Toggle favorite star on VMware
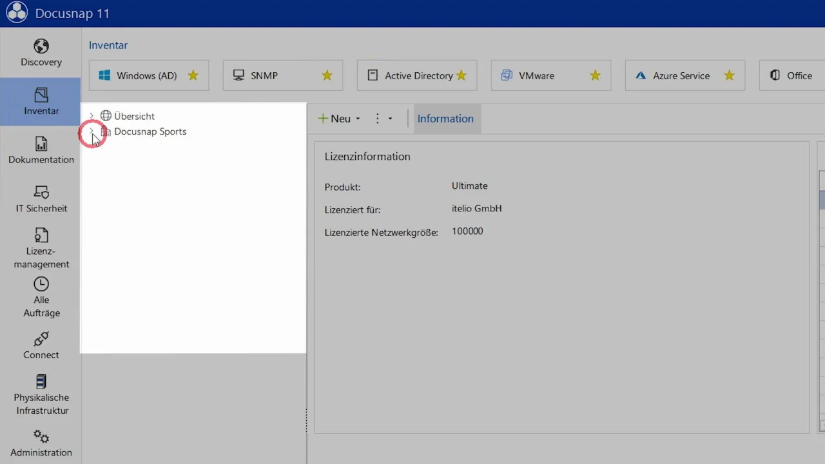This screenshot has width=825, height=464. (595, 75)
